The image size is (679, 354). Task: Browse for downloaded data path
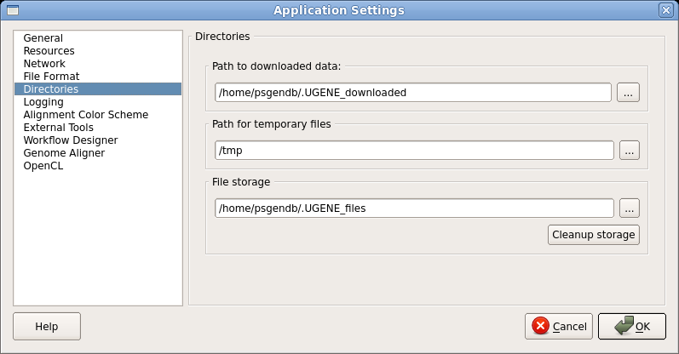(628, 93)
